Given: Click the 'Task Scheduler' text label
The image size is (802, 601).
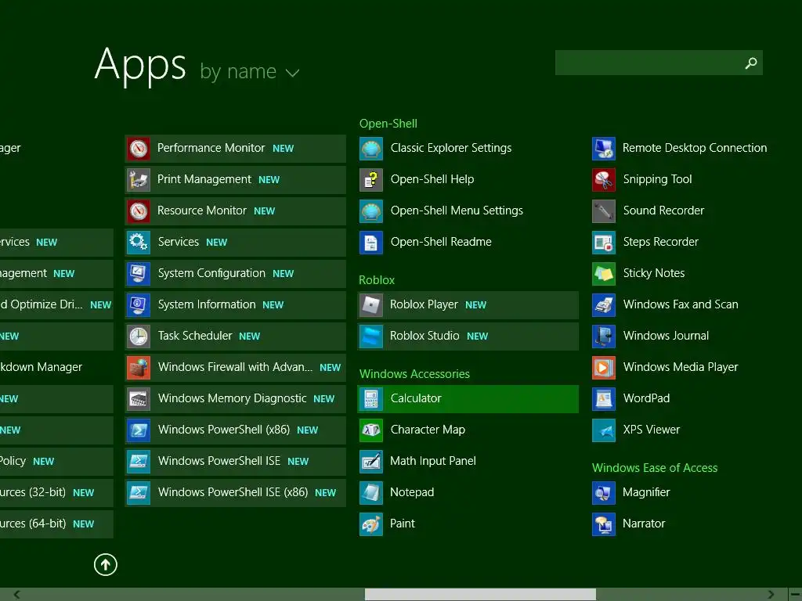Looking at the screenshot, I should click(195, 336).
